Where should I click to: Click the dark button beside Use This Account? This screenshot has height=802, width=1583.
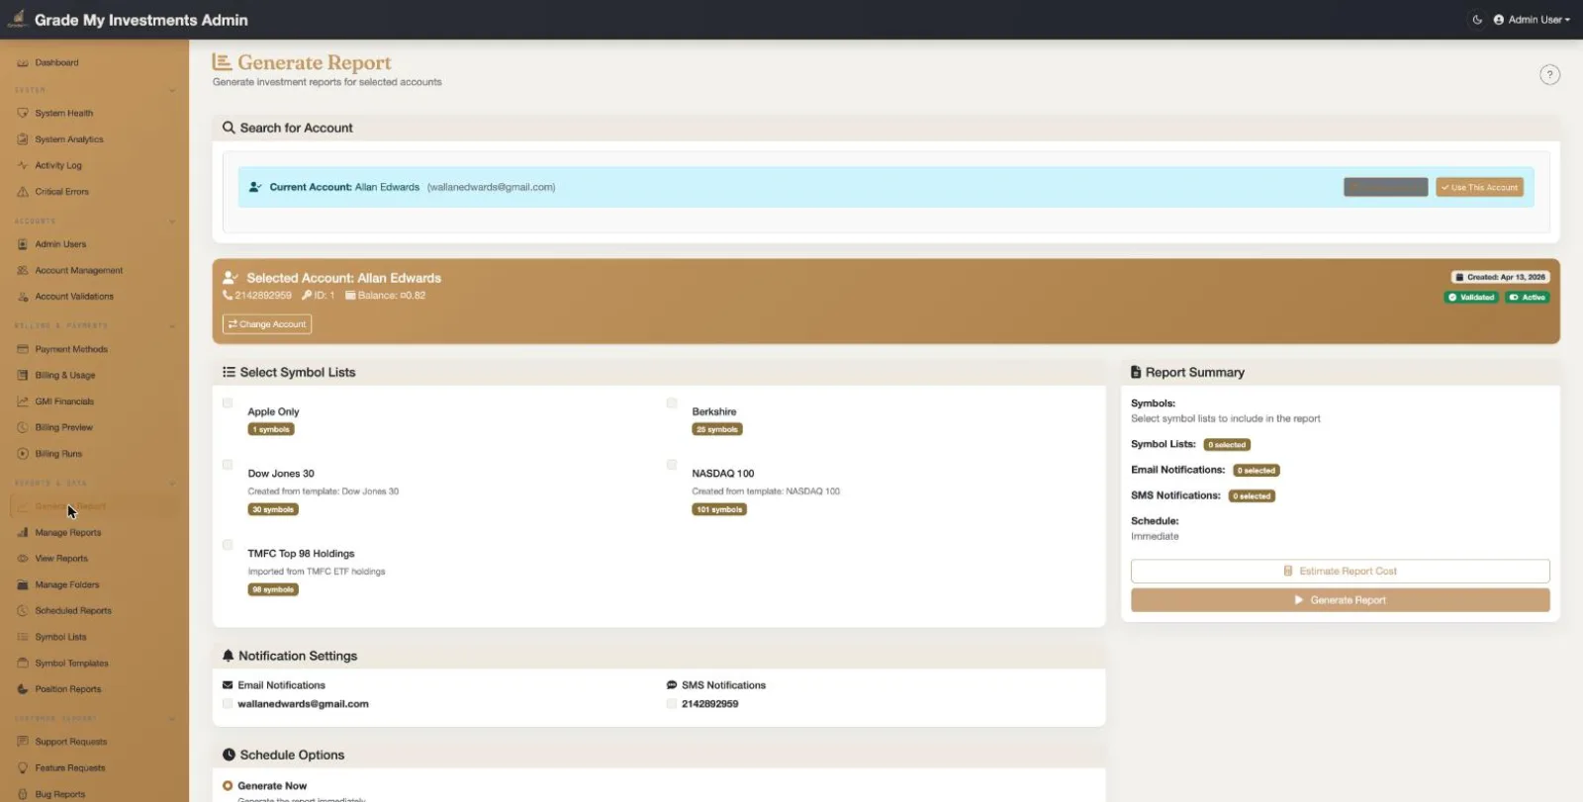1385,187
